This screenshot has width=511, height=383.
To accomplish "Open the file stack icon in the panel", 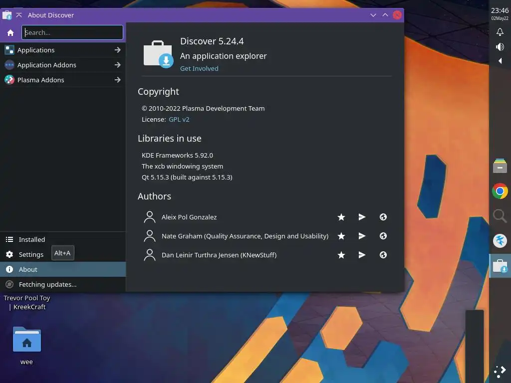I will pos(500,166).
